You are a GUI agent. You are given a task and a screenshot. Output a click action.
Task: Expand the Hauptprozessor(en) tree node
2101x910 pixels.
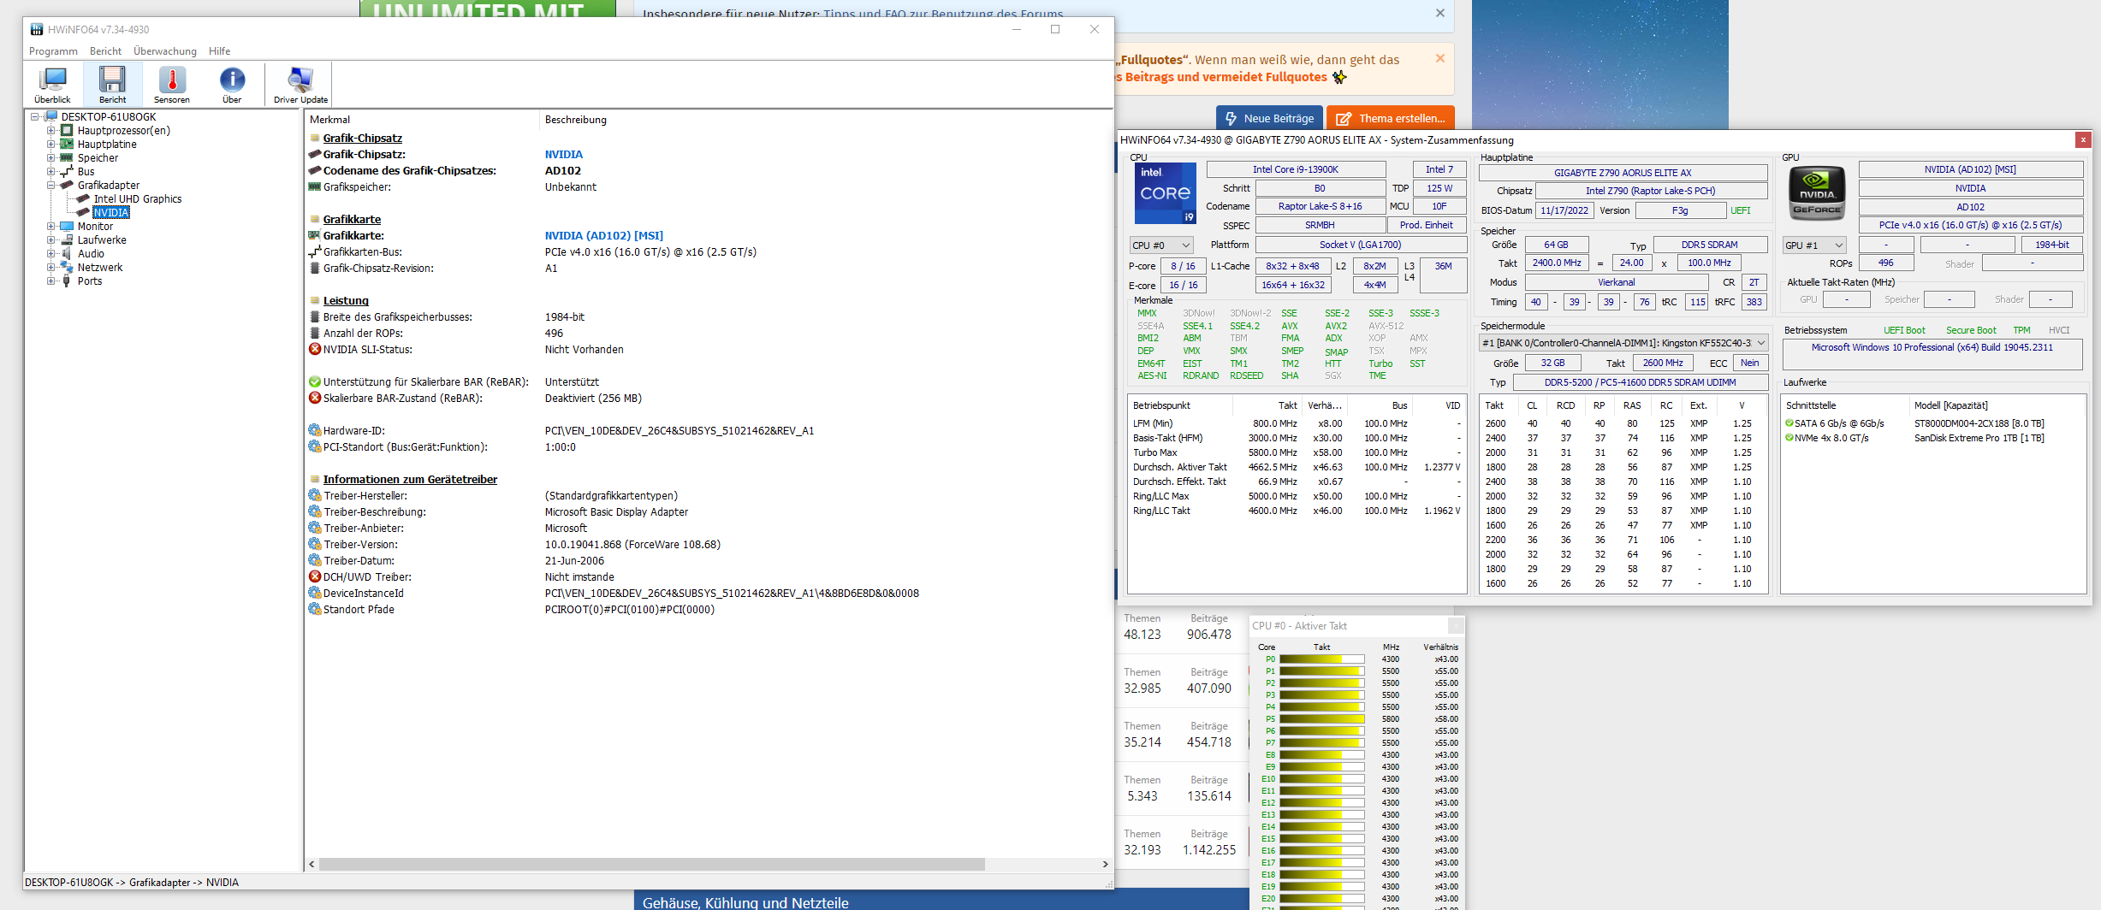coord(50,131)
